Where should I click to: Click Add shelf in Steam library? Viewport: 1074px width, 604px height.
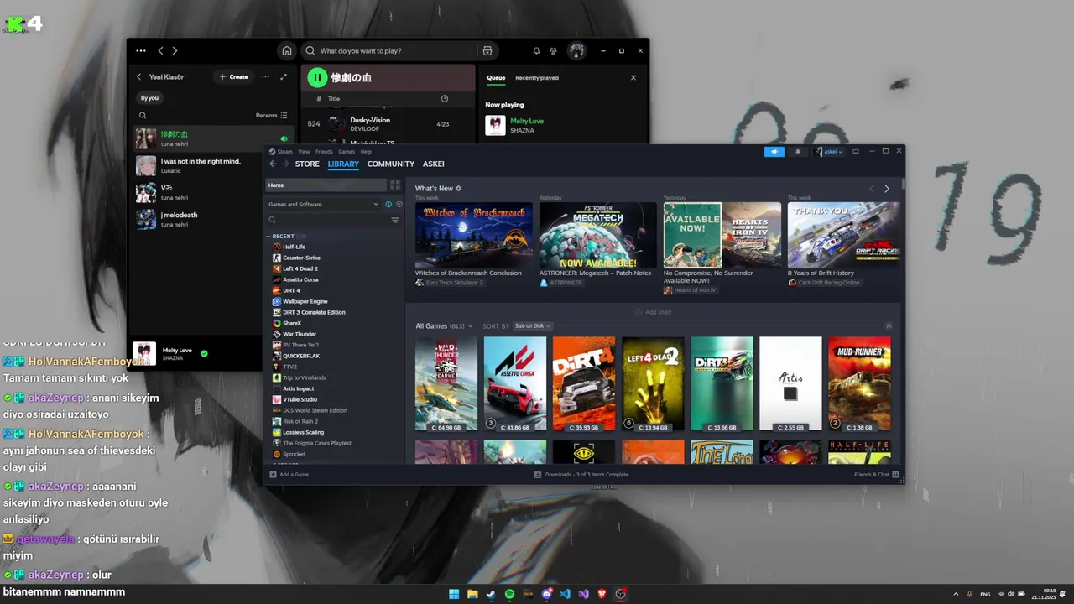coord(653,312)
